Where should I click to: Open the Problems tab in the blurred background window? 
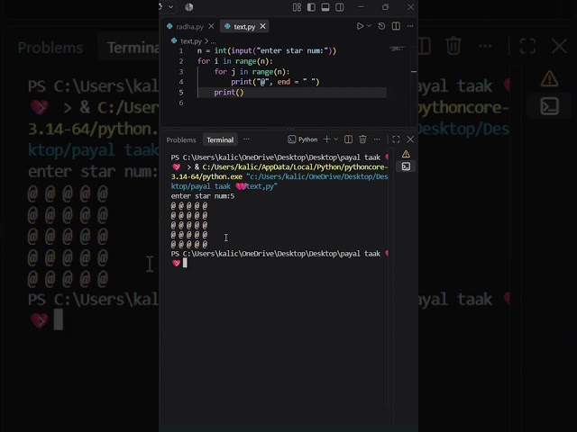pyautogui.click(x=50, y=48)
